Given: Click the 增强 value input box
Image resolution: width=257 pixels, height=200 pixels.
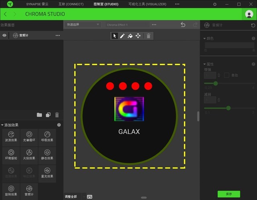Looking at the screenshot, I should pyautogui.click(x=210, y=75).
